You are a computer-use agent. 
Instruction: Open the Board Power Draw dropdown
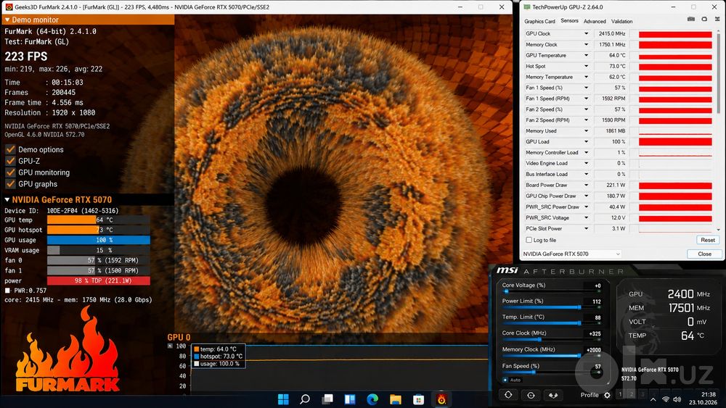pos(586,185)
